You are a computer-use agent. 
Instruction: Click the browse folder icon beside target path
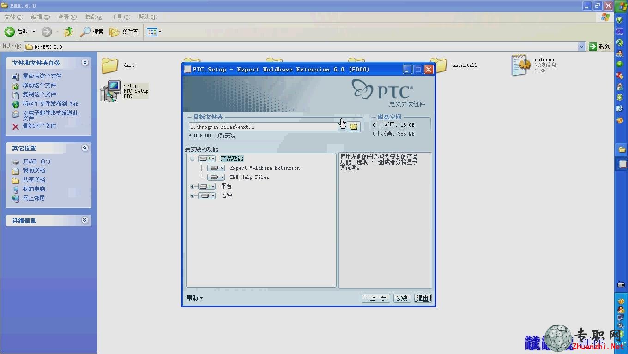click(x=354, y=127)
